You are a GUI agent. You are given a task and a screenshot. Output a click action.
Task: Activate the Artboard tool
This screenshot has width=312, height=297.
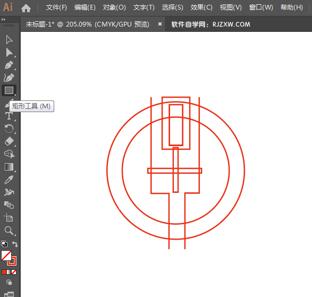(x=9, y=218)
